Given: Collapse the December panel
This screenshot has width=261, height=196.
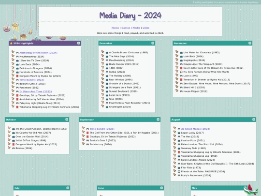Looking at the screenshot, I should (x=153, y=43).
